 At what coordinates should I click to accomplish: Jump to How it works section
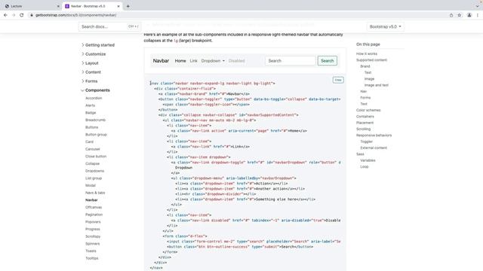tap(367, 53)
